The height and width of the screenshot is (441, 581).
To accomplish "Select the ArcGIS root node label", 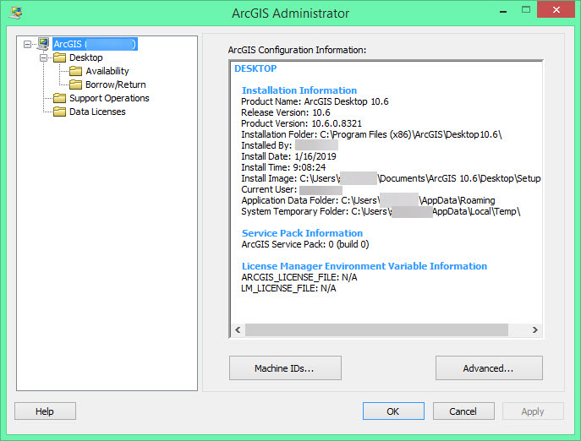I will coord(96,44).
